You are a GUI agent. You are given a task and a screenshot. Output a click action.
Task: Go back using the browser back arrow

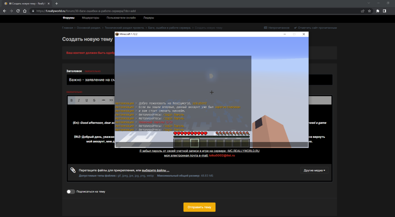coord(4,11)
